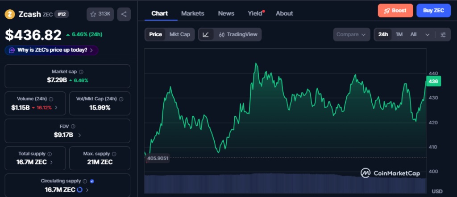Click the volume bars below chart
The image size is (457, 197).
(285, 184)
